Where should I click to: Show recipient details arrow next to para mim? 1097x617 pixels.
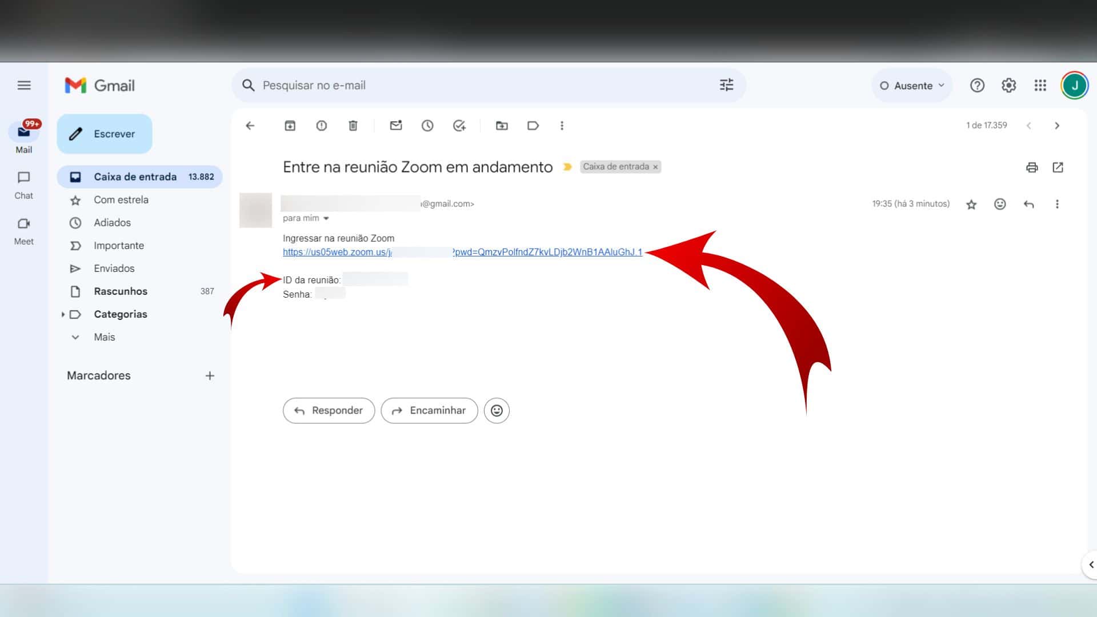(326, 218)
